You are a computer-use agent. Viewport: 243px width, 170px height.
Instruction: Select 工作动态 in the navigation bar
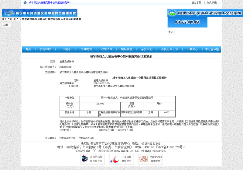coord(65,49)
